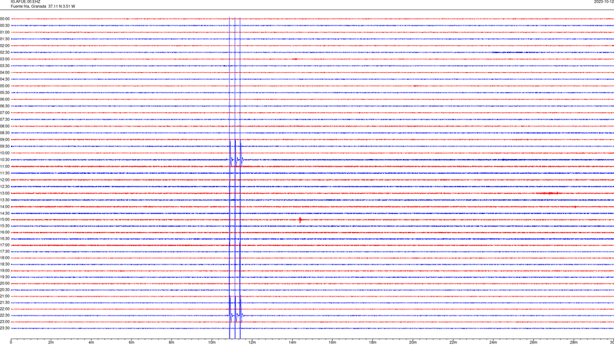Image resolution: width=614 pixels, height=345 pixels.
Task: Click the blue pulse cluster on the 10:30 trace
Action: click(236, 160)
